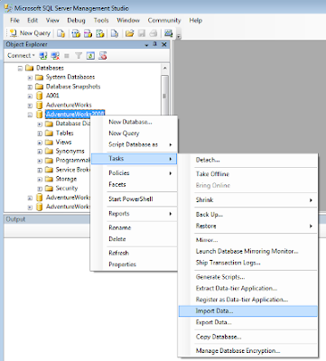This screenshot has width=326, height=361.
Task: Choose Detach... in Tasks submenu
Action: coord(208,160)
